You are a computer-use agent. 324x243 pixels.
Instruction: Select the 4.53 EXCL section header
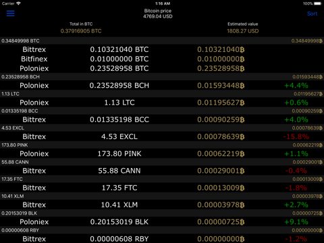162,128
